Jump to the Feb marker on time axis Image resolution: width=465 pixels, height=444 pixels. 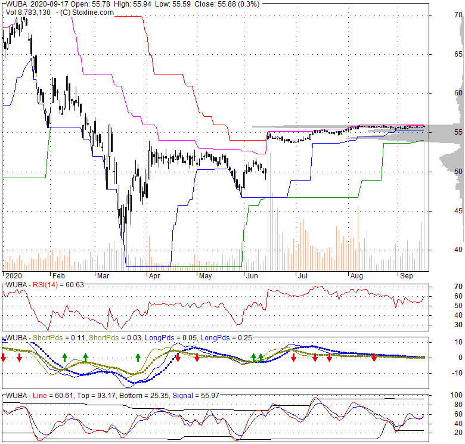[58, 276]
